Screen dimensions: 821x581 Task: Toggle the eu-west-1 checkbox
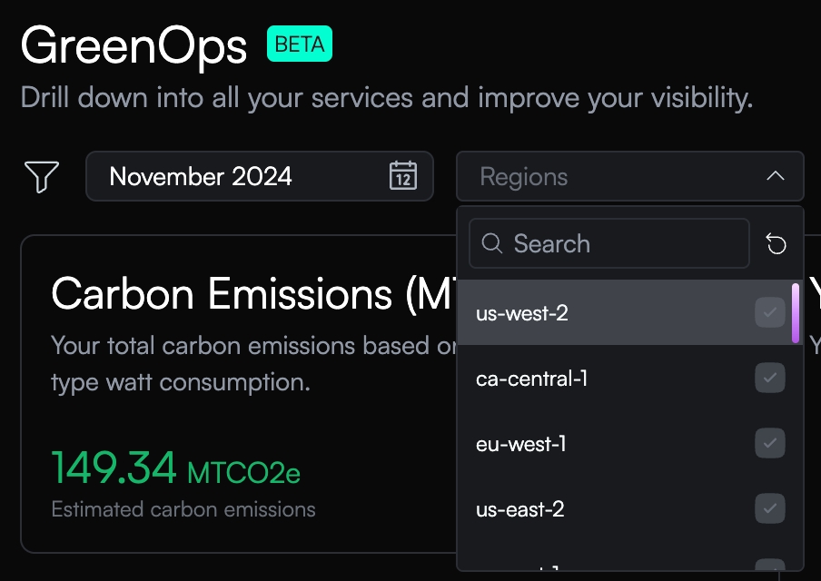click(x=770, y=444)
